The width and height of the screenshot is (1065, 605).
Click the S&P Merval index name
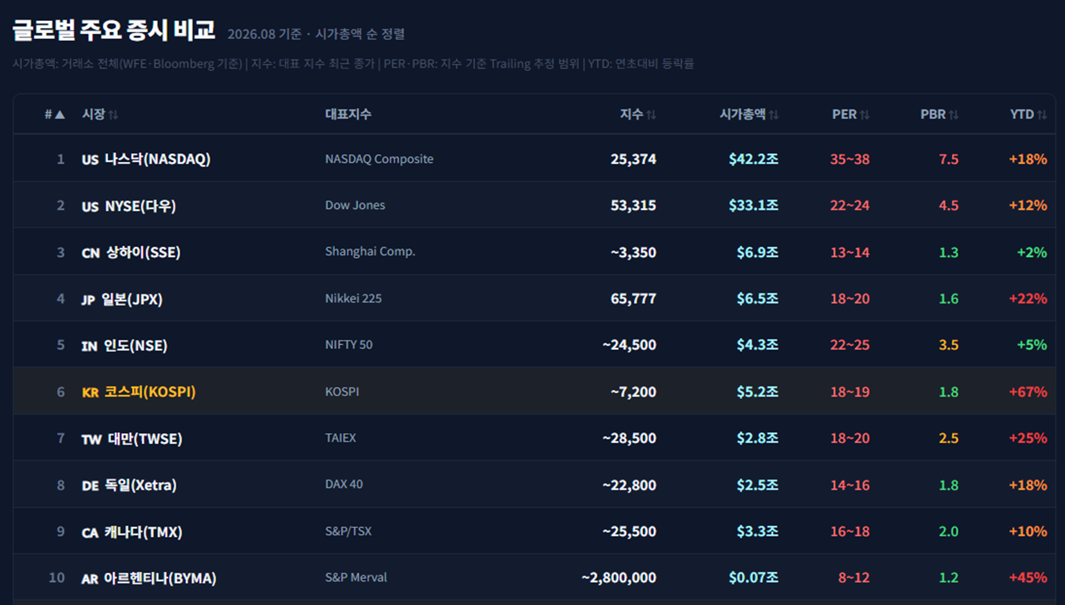click(356, 577)
